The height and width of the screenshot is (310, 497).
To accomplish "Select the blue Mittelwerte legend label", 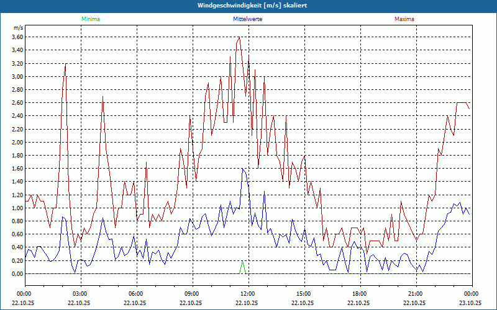I will coord(247,19).
